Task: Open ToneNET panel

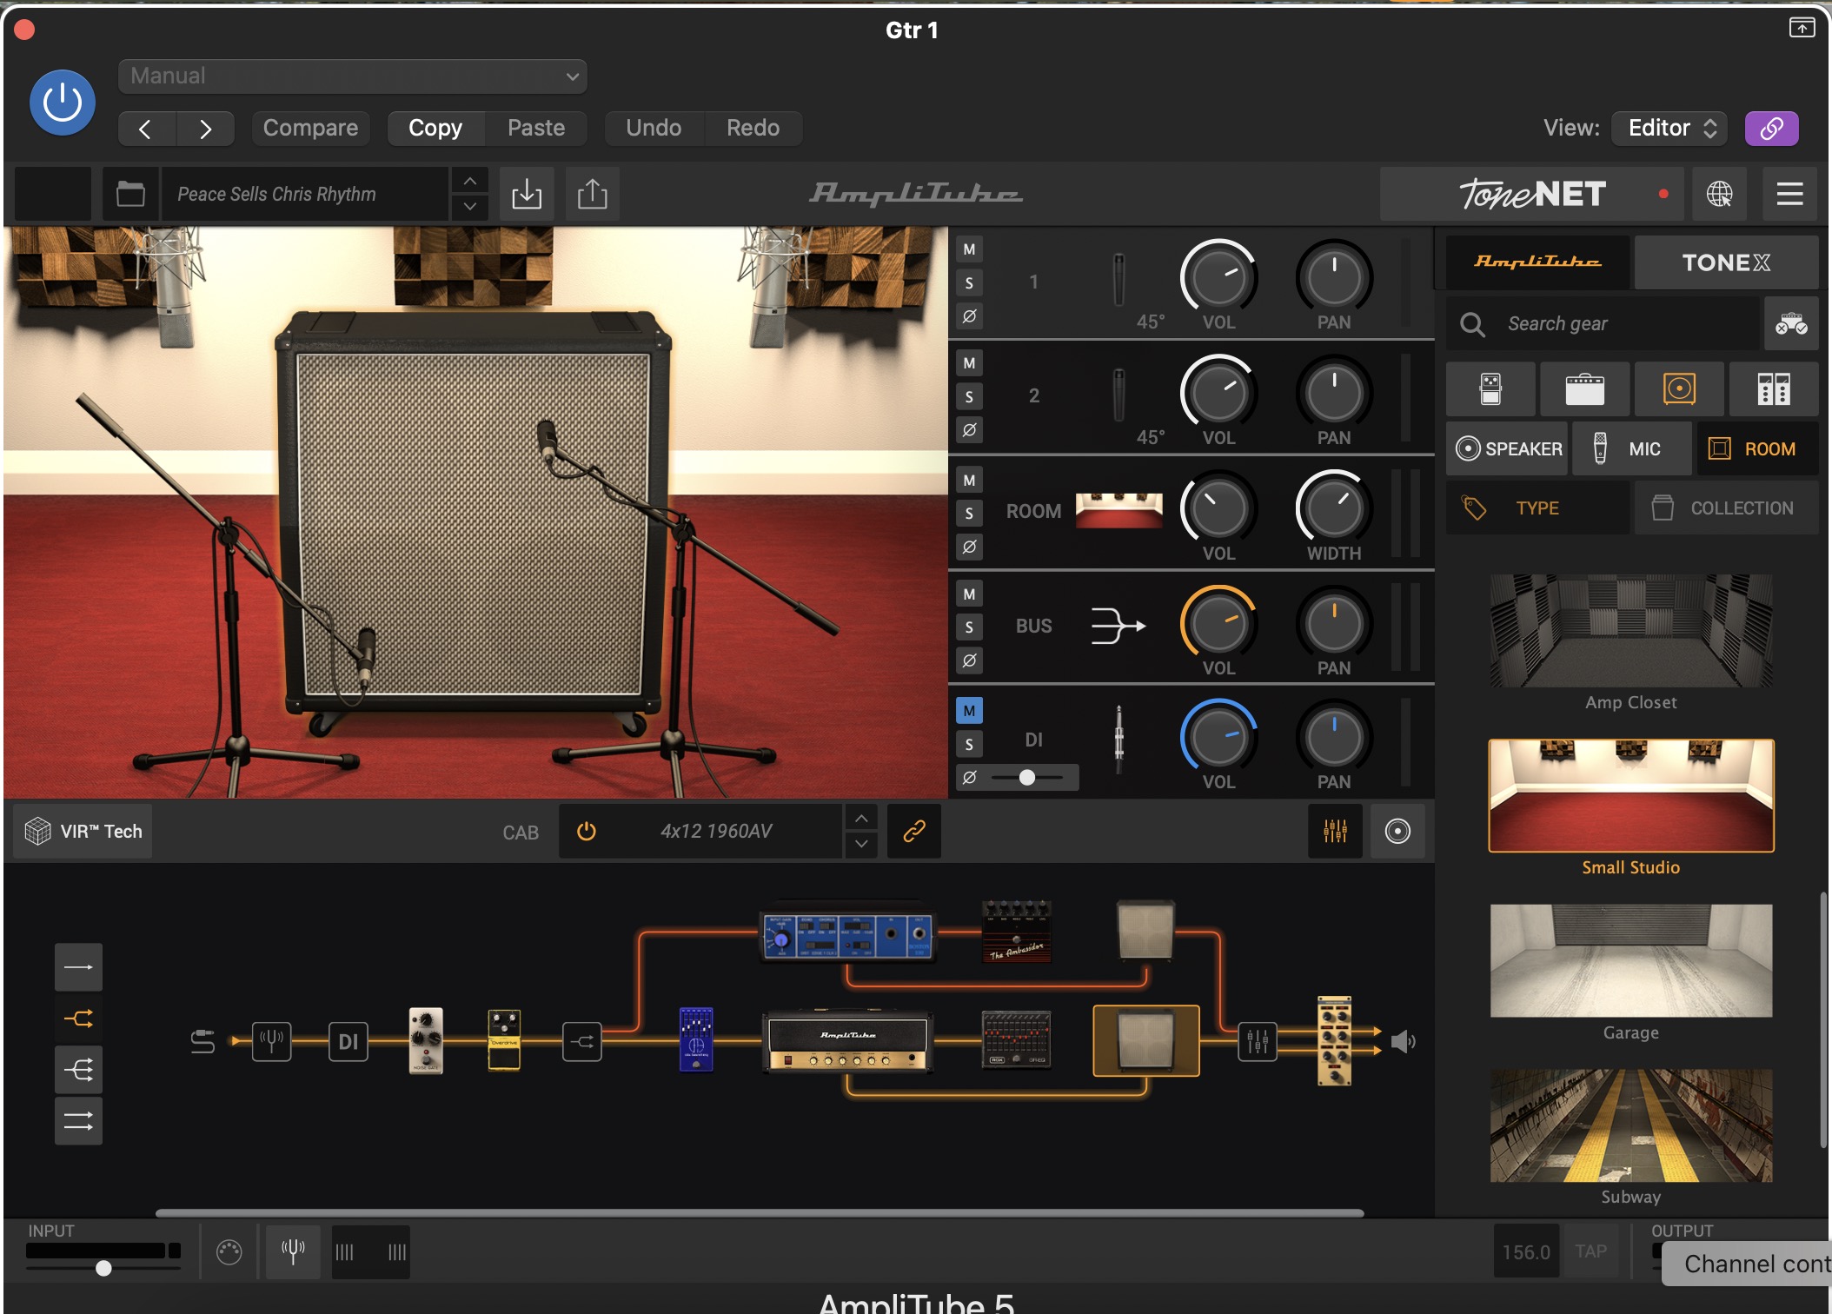Action: coord(1531,194)
